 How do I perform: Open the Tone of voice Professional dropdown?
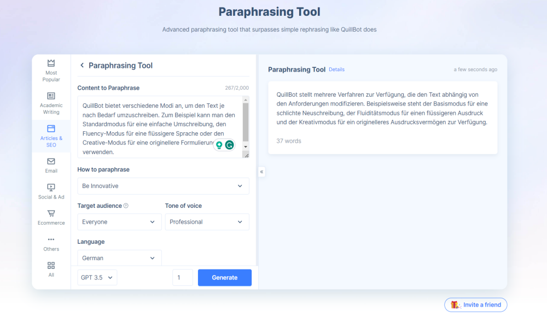point(207,222)
